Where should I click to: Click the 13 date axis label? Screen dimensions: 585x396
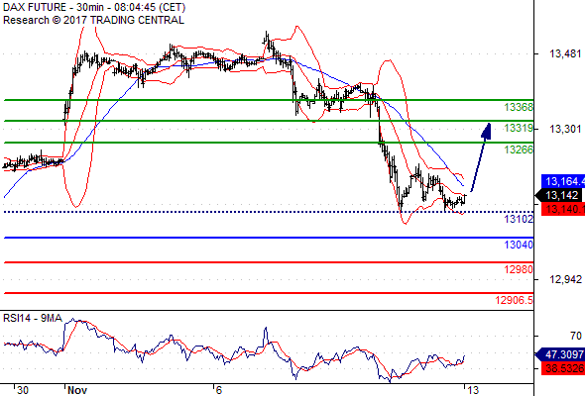473,390
